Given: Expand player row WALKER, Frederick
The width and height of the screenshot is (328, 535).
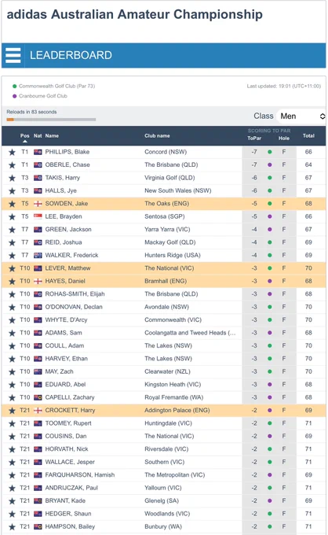Looking at the screenshot, I should click(x=164, y=255).
